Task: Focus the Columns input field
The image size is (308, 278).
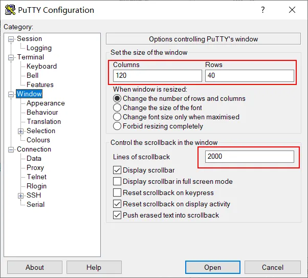Action: [x=157, y=76]
